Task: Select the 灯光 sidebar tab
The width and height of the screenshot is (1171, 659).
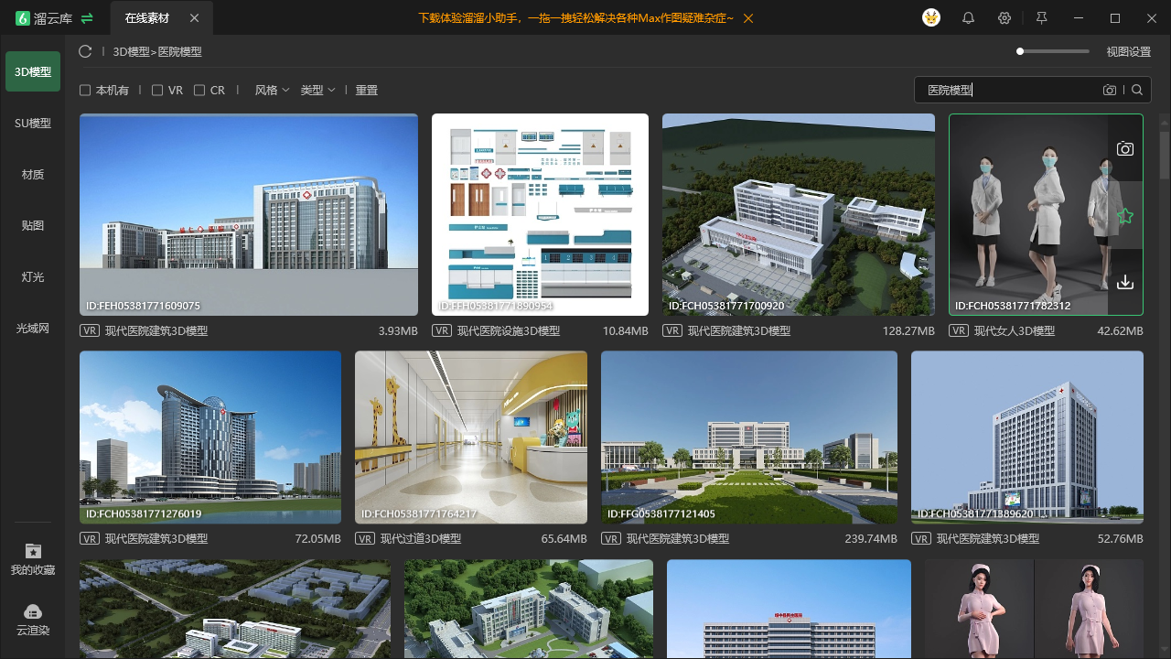Action: (33, 276)
